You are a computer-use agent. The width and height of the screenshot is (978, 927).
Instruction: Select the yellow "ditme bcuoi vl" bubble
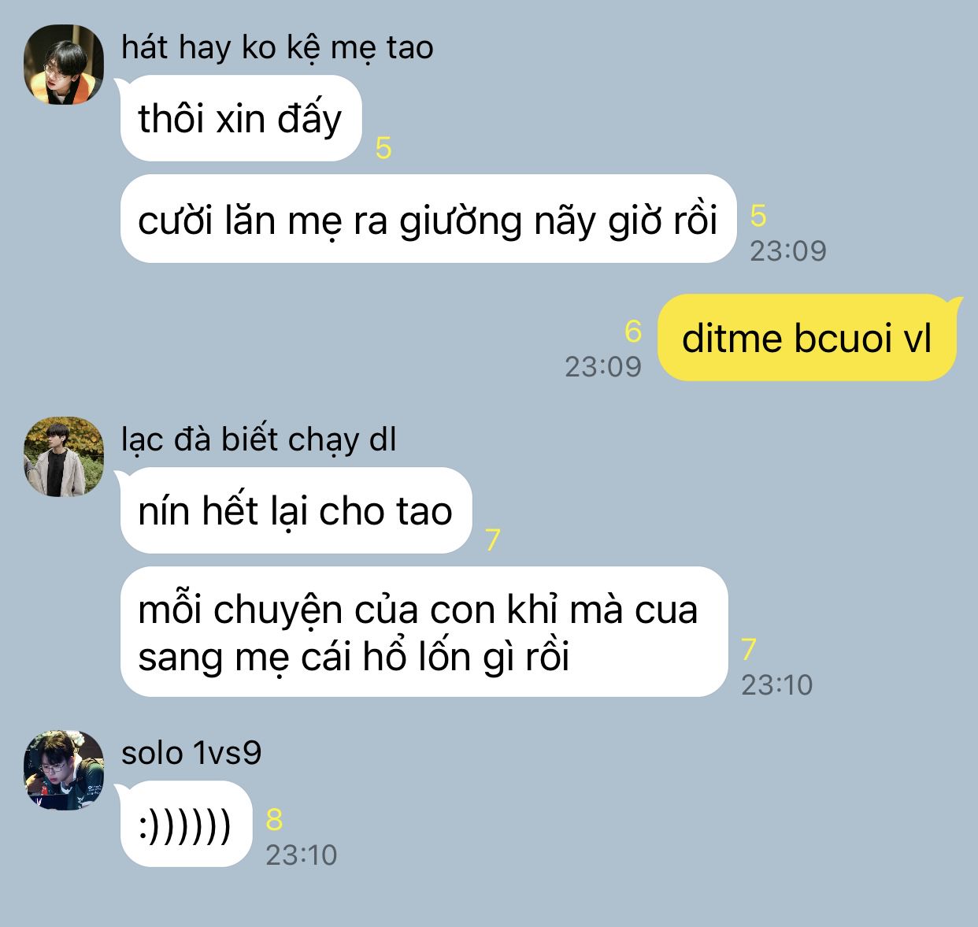[x=806, y=338]
